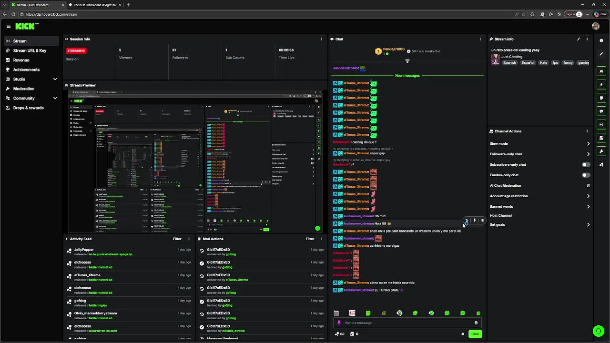Open Mod Actions Filter
This screenshot has height=343, width=610.
[x=310, y=239]
